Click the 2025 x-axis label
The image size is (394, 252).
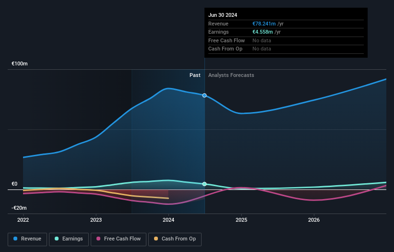pyautogui.click(x=241, y=220)
